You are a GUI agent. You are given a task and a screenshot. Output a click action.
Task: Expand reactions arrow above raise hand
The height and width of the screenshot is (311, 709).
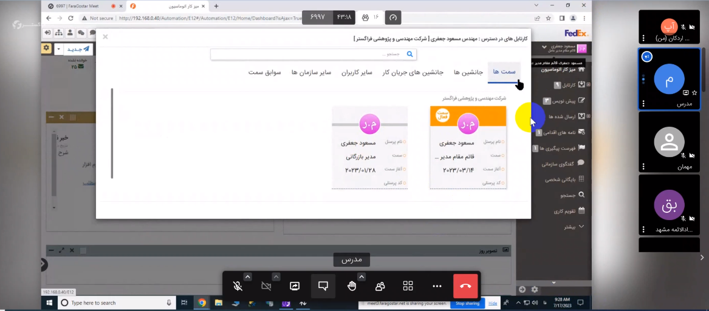361,276
